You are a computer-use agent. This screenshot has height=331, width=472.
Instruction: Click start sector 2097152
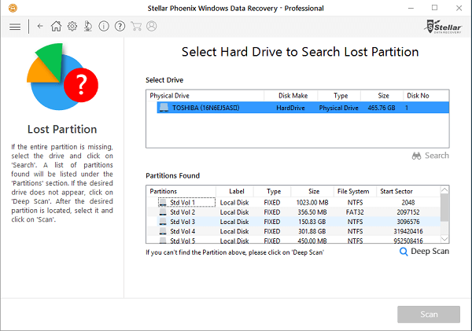coord(408,212)
